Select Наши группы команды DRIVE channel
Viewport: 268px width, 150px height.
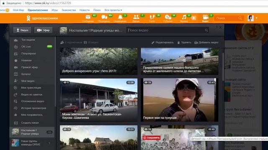coord(32,143)
